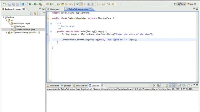
Task: Expand the JRE System Library node
Action: [6, 32]
